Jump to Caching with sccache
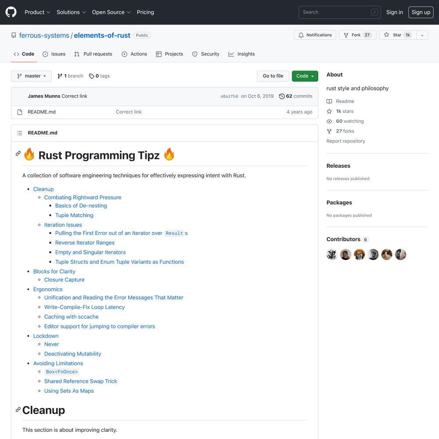The width and height of the screenshot is (439, 439). (72, 317)
